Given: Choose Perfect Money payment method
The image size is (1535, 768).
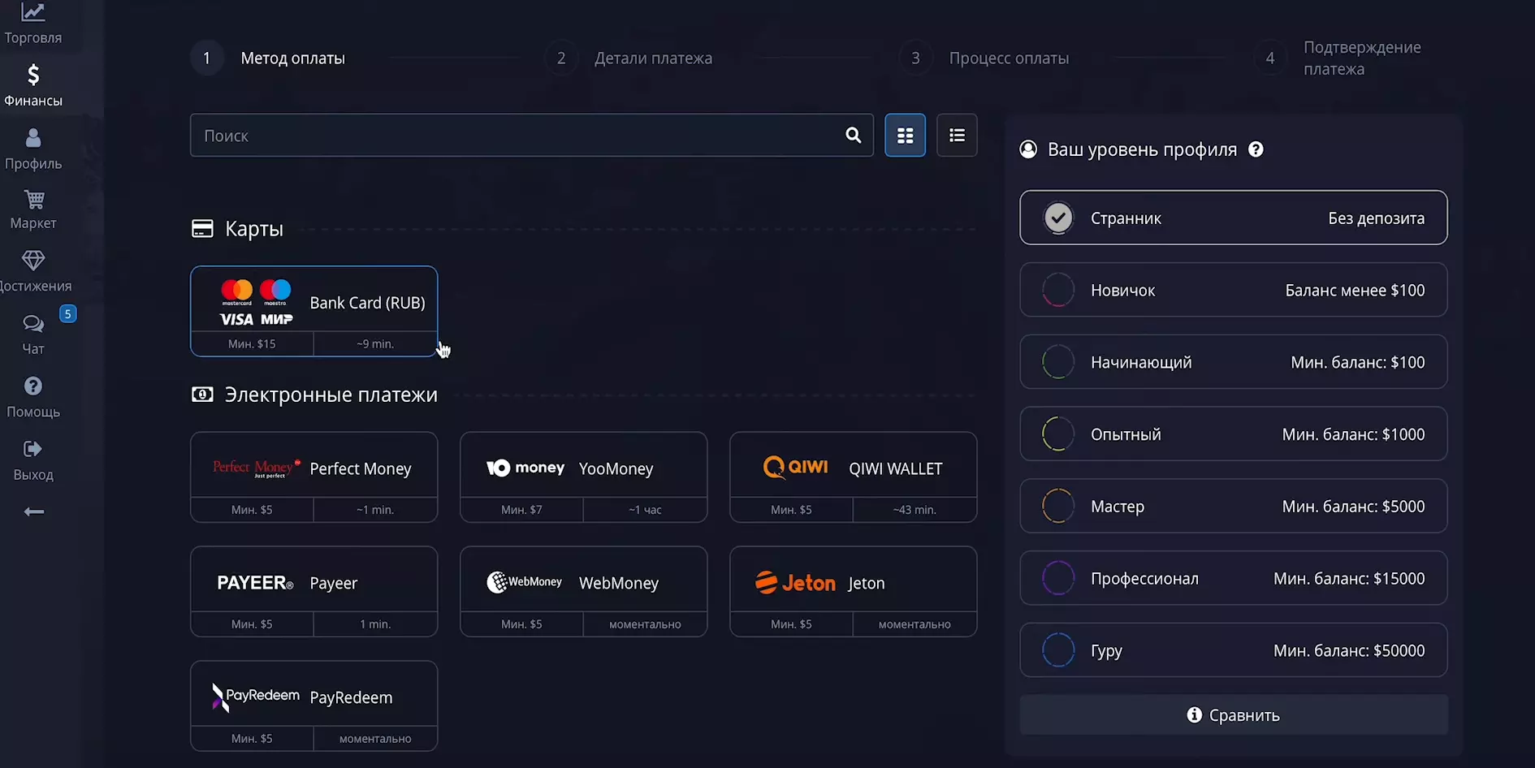Looking at the screenshot, I should pos(314,477).
